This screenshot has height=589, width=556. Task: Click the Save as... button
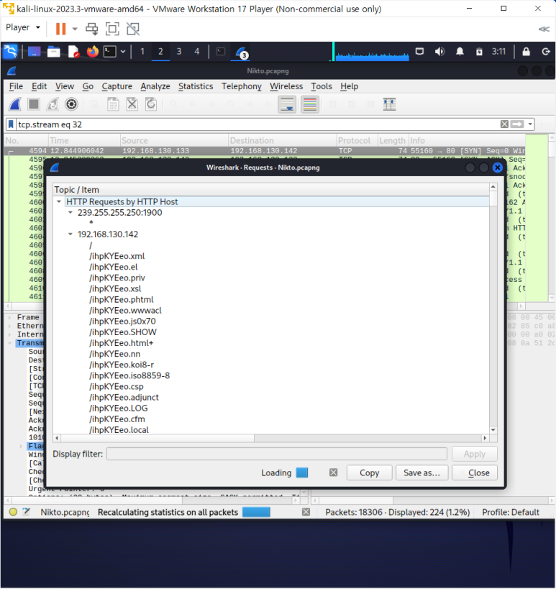pos(422,472)
